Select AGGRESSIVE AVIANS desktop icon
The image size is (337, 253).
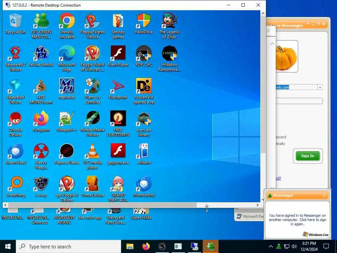pos(64,216)
